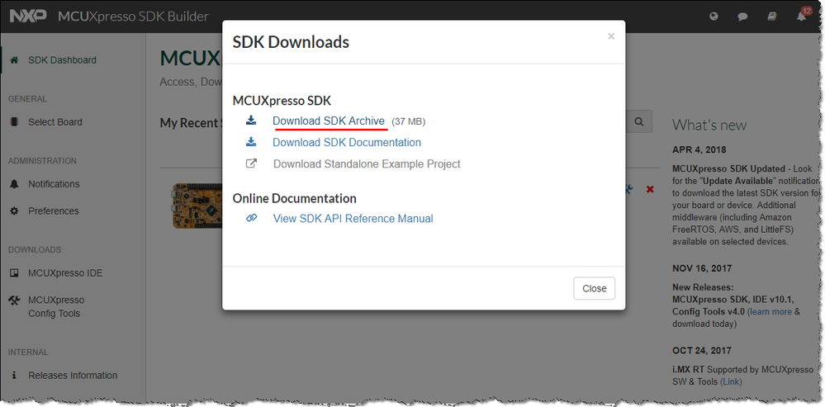Click the '(37 MB)' size text
Screen dimensions: 825x407
coord(408,121)
